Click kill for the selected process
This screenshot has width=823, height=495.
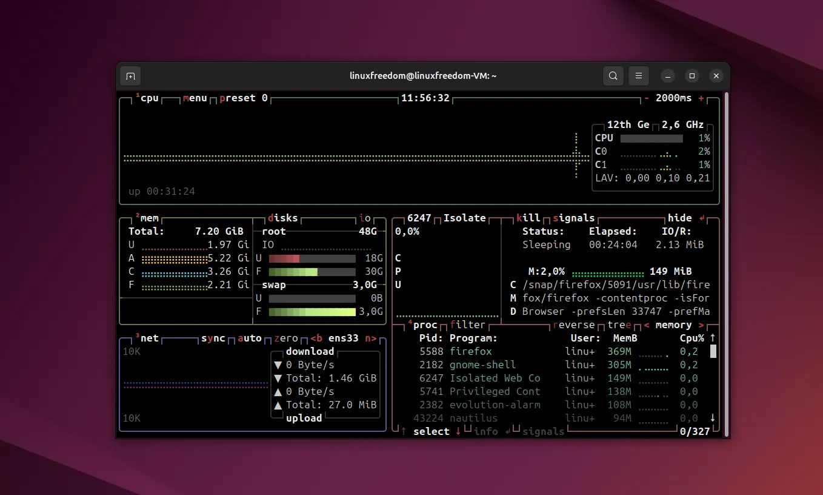[528, 218]
